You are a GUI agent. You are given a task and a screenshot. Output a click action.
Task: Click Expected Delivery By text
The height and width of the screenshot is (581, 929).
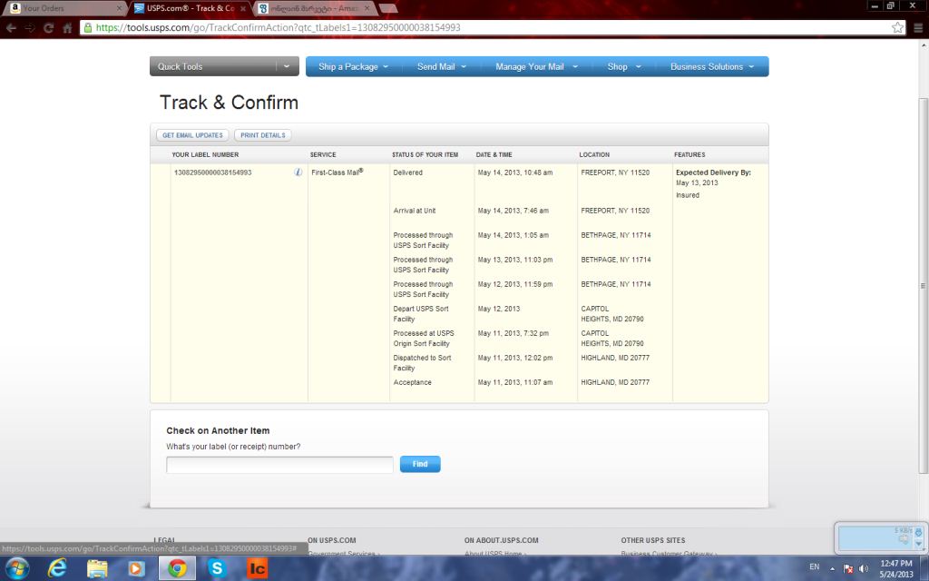713,172
